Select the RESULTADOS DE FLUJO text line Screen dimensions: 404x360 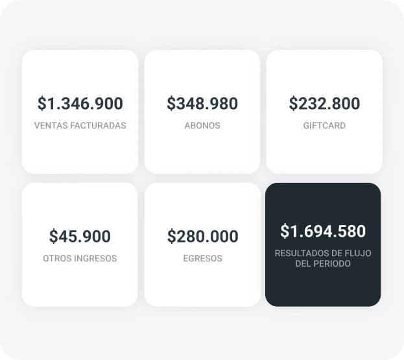[x=323, y=253]
